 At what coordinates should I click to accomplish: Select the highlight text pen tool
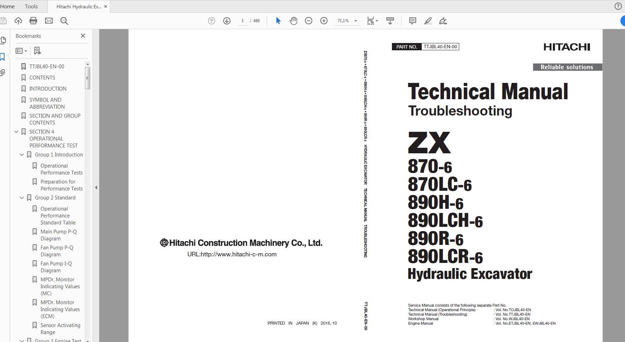point(428,21)
